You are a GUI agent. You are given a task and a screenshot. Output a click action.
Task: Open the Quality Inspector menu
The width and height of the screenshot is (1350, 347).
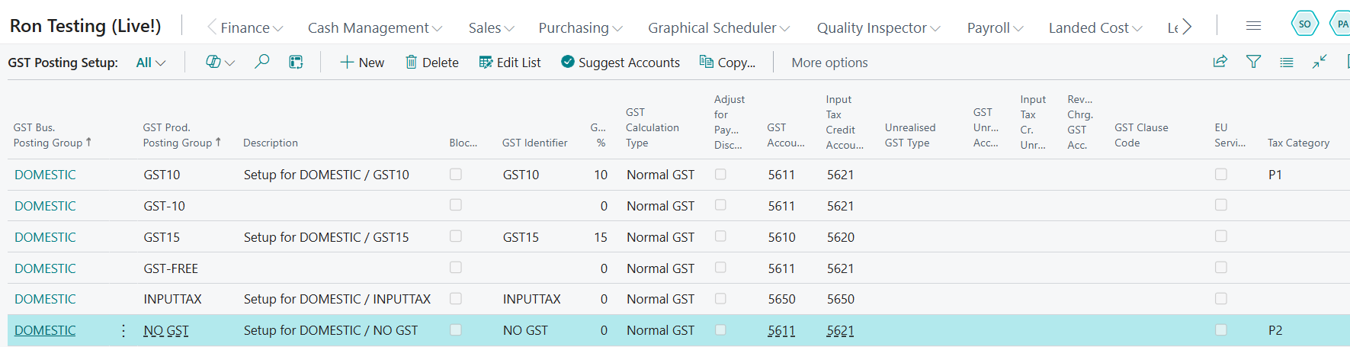878,28
